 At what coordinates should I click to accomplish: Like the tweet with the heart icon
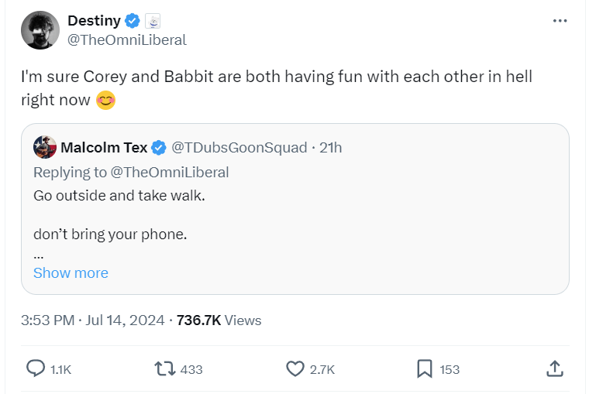(295, 369)
